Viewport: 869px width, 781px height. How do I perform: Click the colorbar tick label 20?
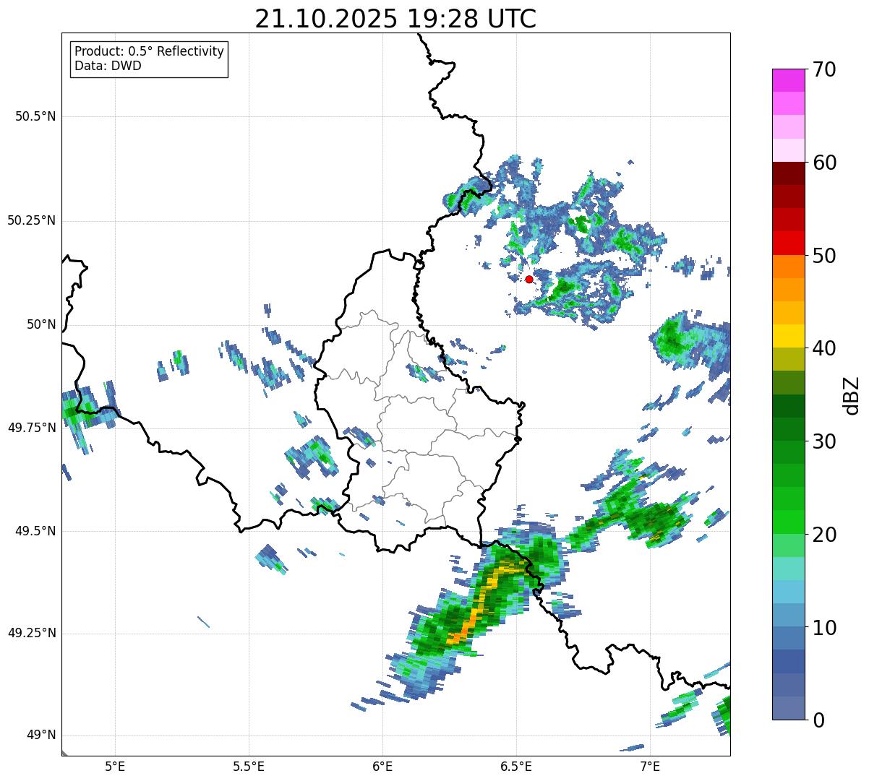[x=825, y=535]
